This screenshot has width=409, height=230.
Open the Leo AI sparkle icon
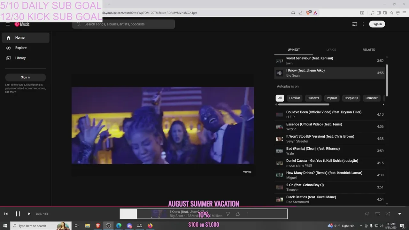click(x=391, y=13)
